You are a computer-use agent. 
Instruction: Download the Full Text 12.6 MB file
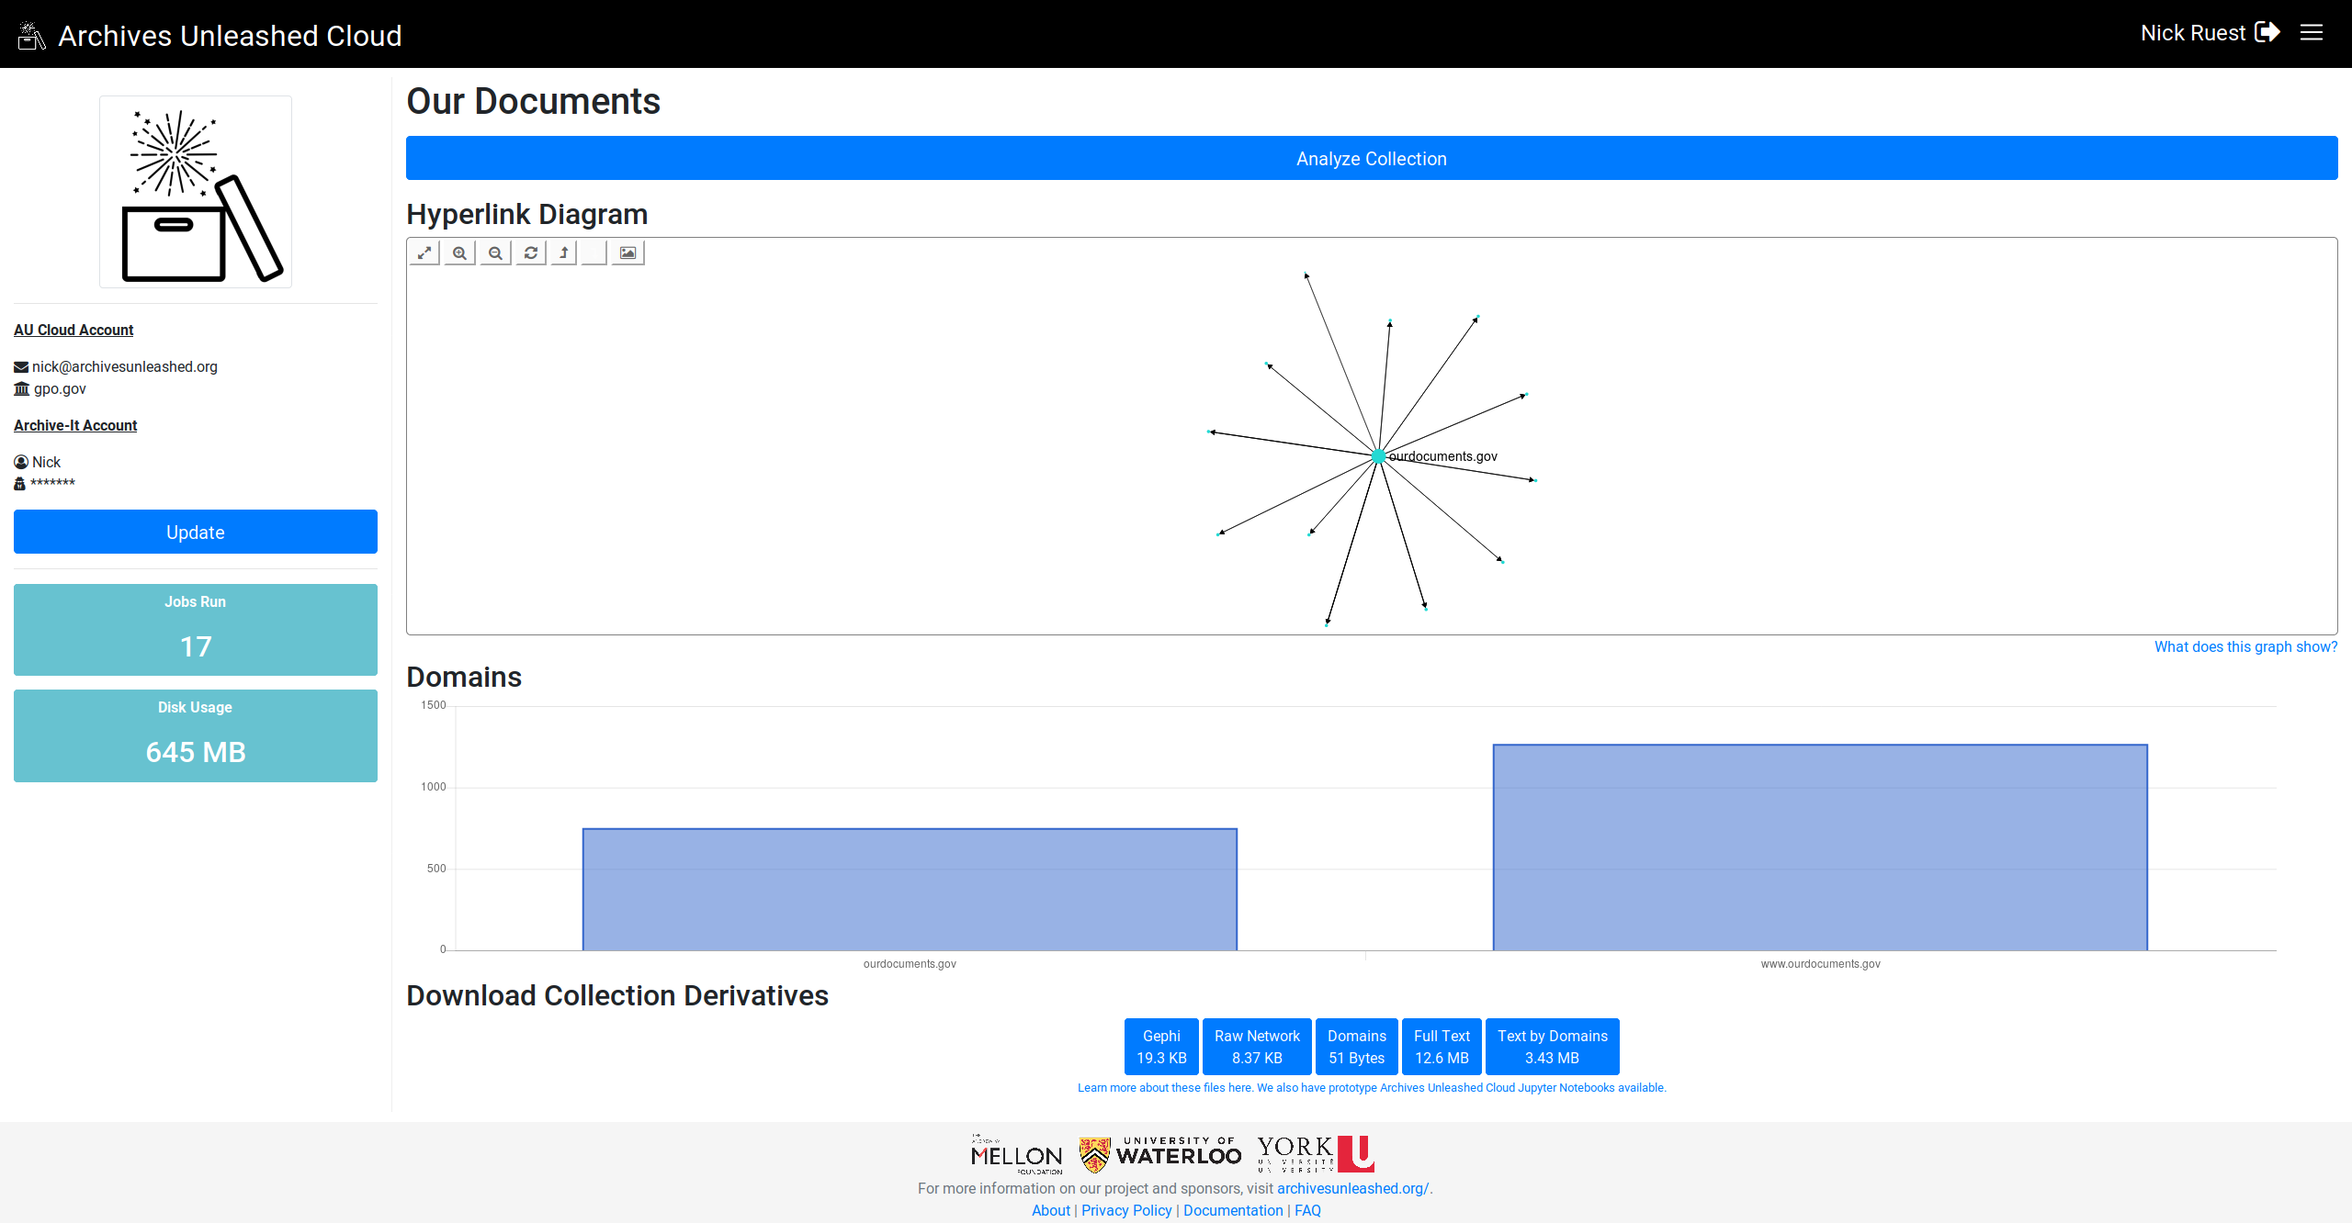[x=1442, y=1047]
